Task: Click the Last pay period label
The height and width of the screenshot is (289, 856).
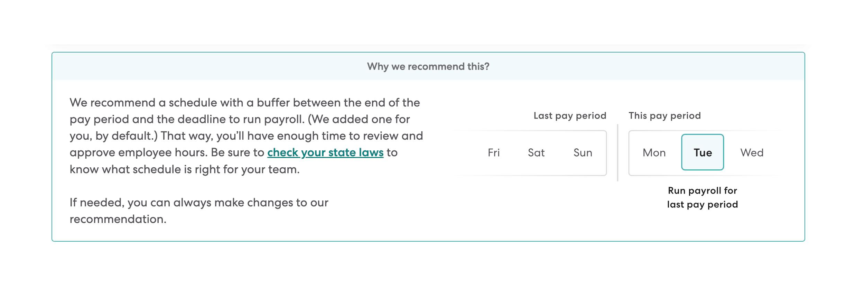Action: [570, 115]
